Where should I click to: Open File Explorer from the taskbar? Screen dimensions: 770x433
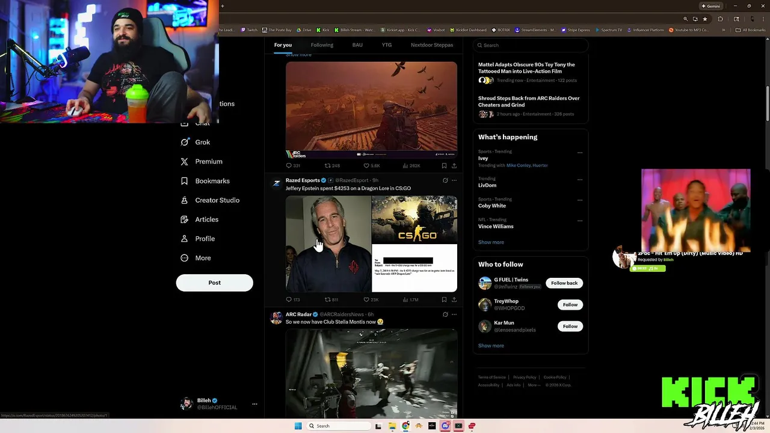(392, 426)
